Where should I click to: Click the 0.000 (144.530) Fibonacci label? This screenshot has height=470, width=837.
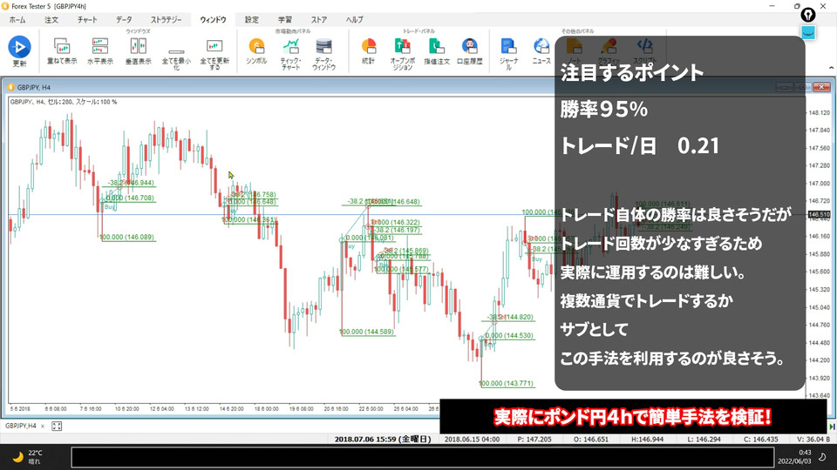pyautogui.click(x=508, y=335)
